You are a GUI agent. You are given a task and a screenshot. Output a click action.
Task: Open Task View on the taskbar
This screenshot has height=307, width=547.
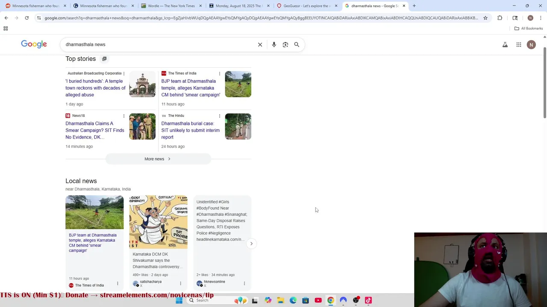255,300
